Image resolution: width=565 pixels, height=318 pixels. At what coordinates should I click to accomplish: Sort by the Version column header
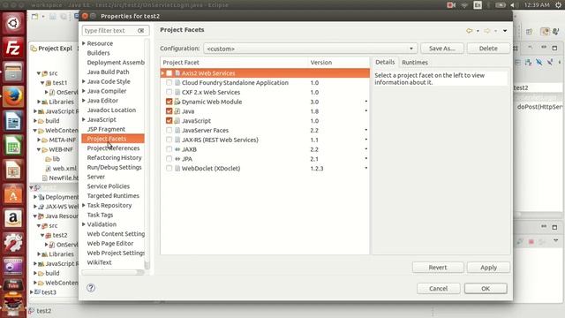pos(338,63)
